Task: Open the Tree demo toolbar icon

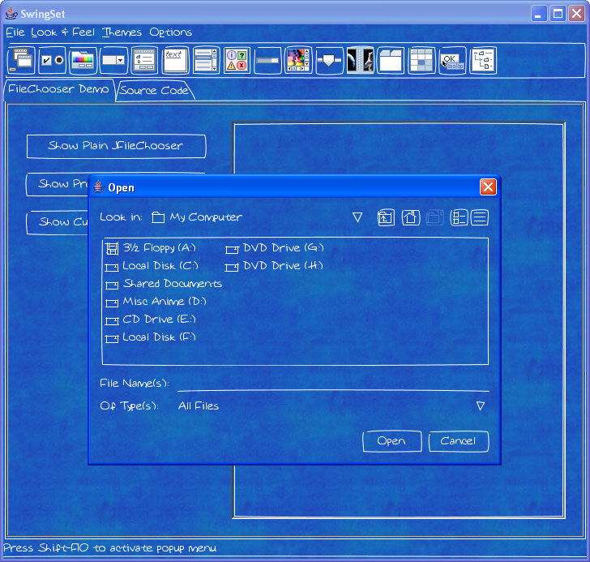Action: (483, 60)
